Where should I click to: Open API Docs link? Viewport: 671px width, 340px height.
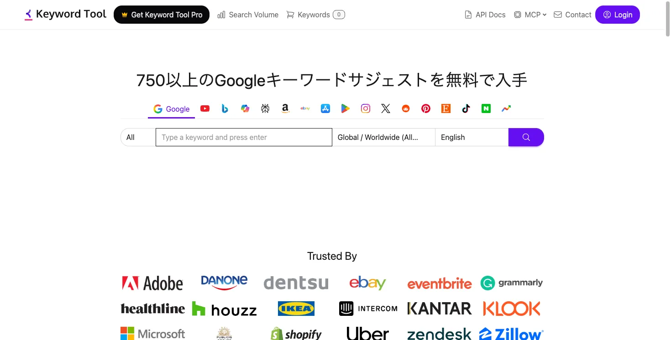[x=485, y=15]
